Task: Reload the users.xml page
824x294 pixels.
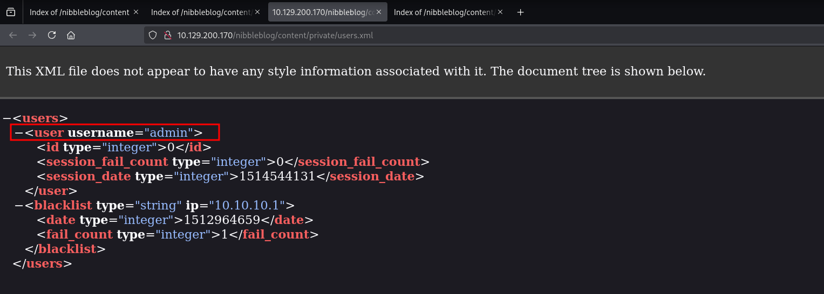Action: click(x=52, y=36)
